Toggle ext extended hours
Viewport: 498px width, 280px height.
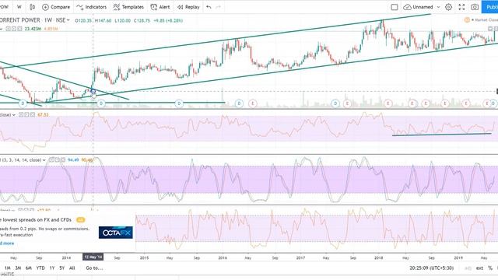coord(479,268)
